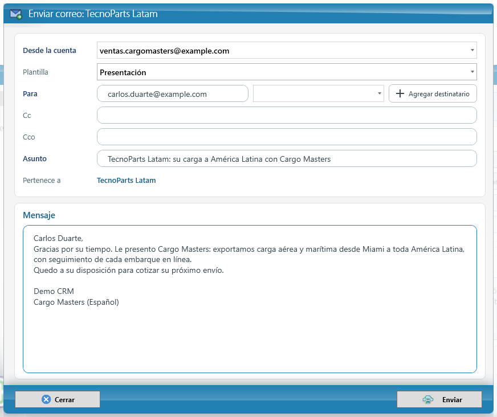
Task: Click the 'Asunto' field label
Action: 35,158
